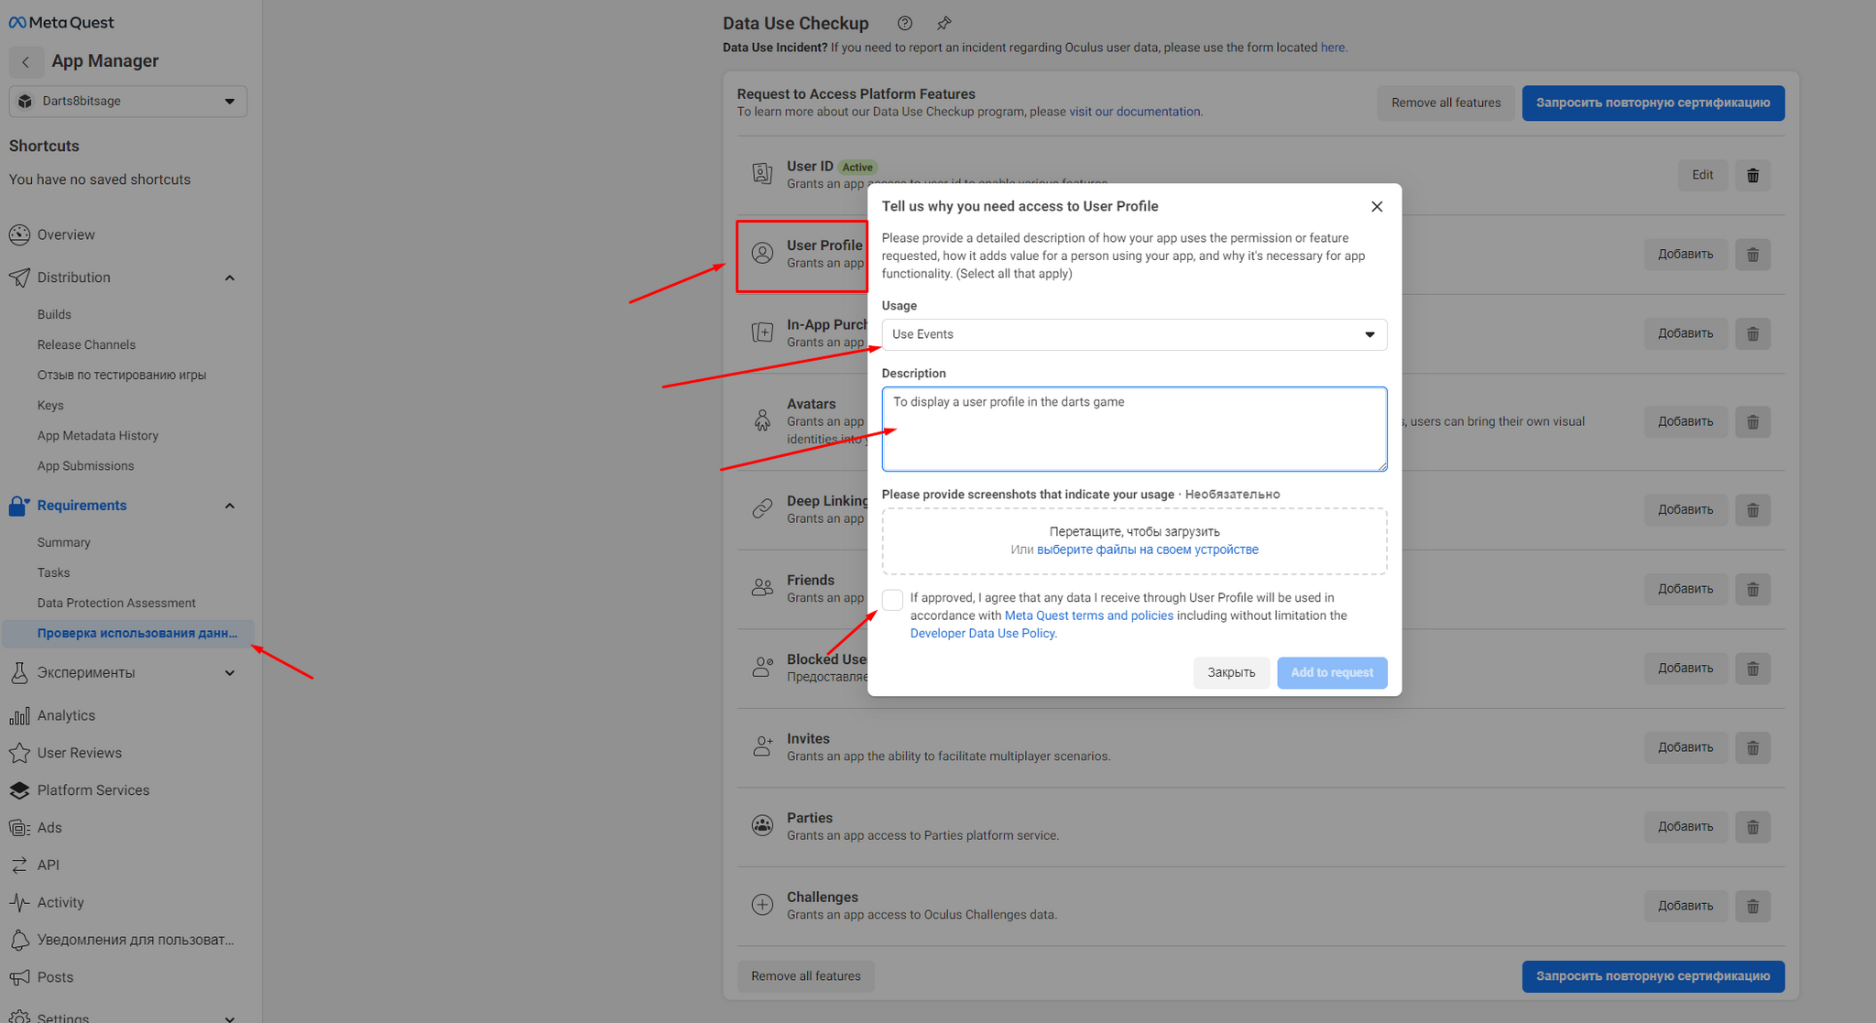This screenshot has width=1876, height=1023.
Task: Open Data Protection Assessment
Action: pos(116,603)
